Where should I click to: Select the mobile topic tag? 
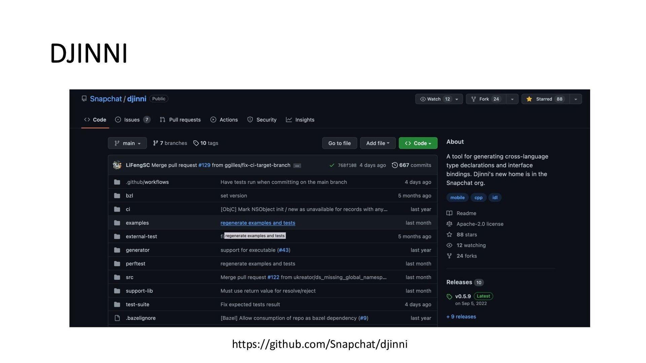pos(457,198)
